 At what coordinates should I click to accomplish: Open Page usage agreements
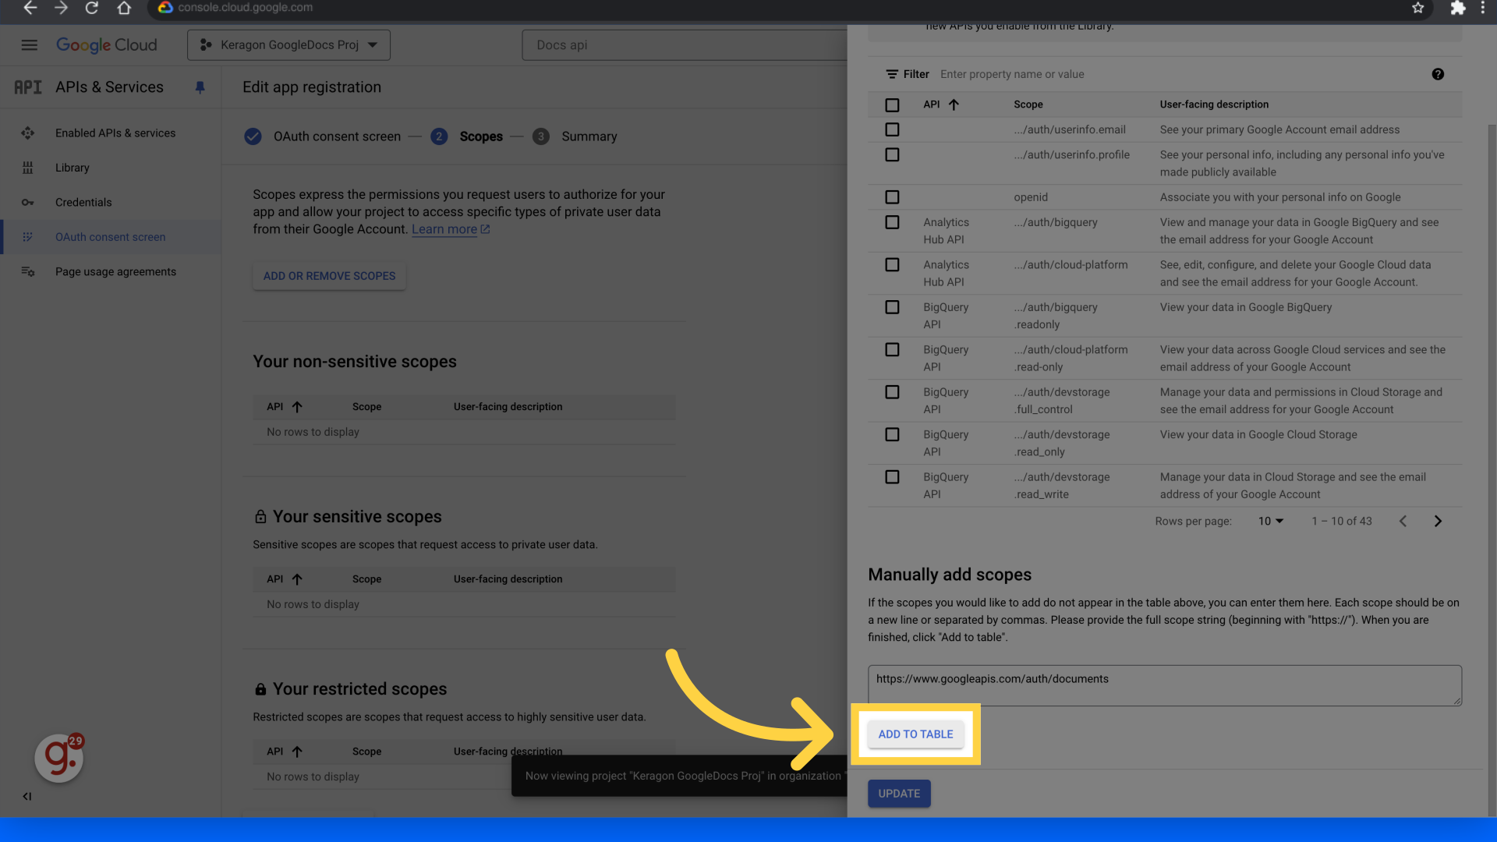pos(115,271)
